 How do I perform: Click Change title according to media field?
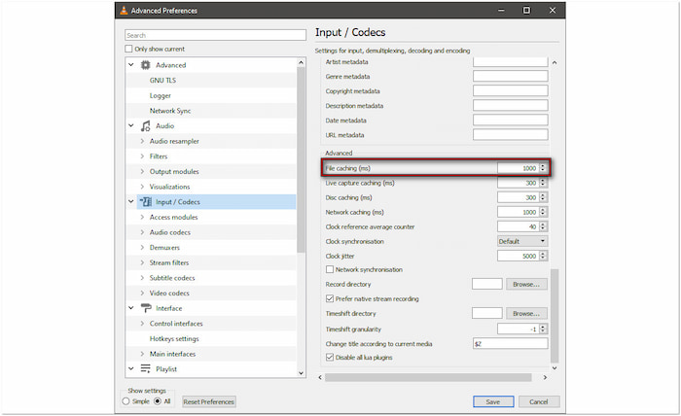pyautogui.click(x=511, y=343)
